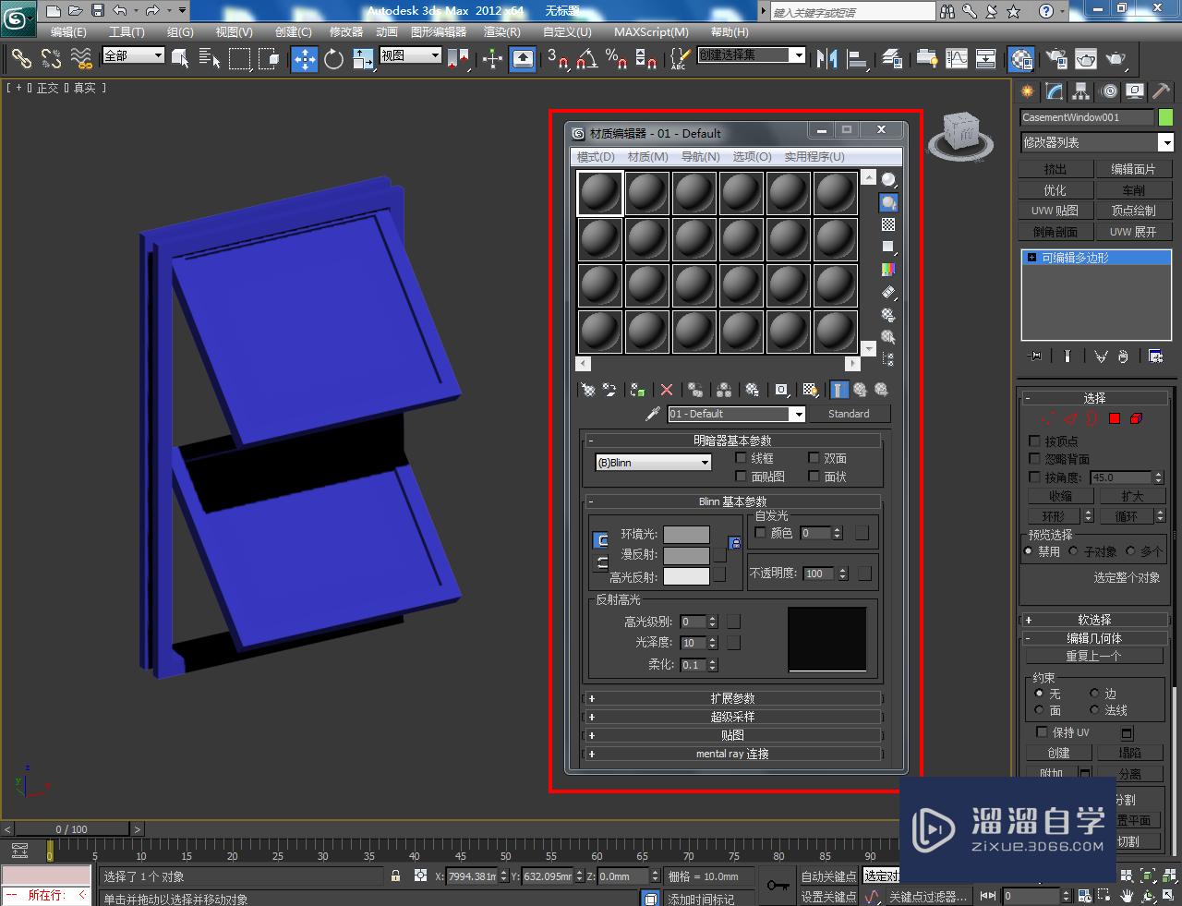Viewport: 1182px width, 906px height.
Task: Click the Render teapot icon
Action: pos(1116,59)
